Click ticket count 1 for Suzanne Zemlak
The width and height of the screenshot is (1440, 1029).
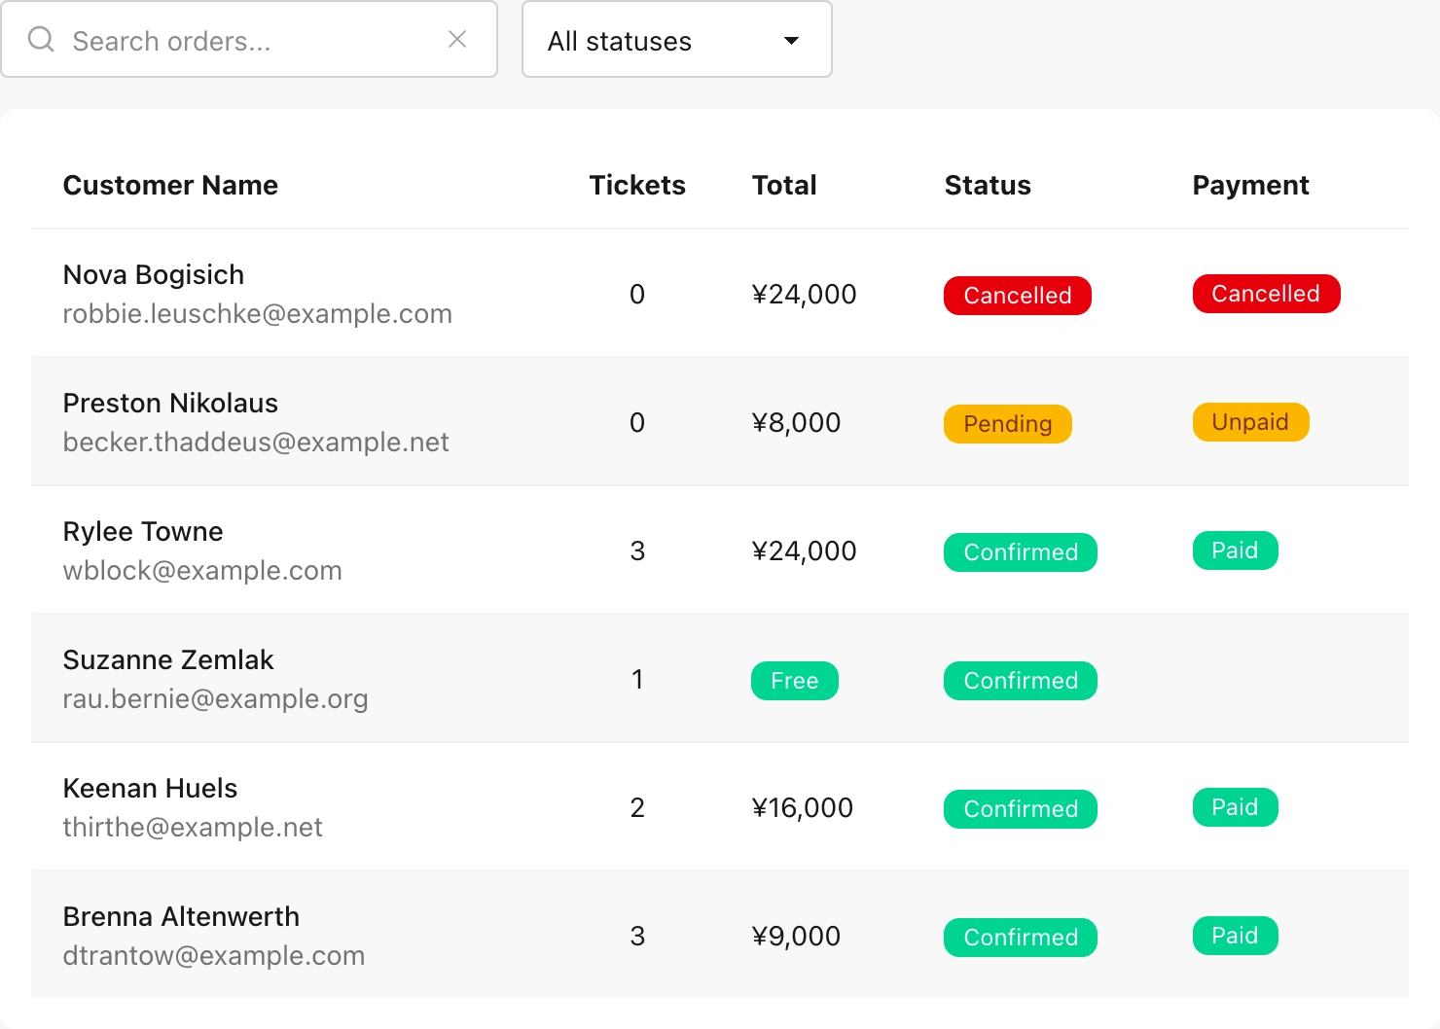coord(637,679)
